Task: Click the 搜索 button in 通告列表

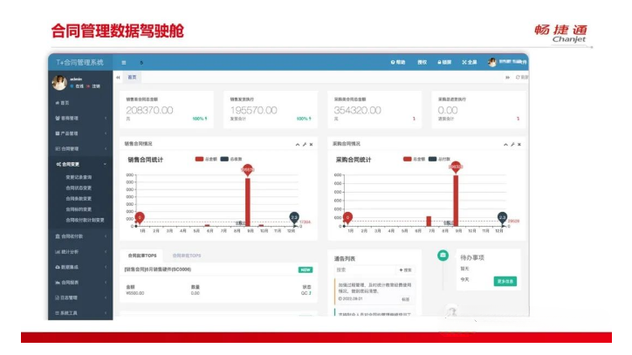Action: [x=406, y=270]
